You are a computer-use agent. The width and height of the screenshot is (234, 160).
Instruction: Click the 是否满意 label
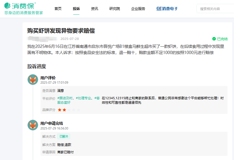click(x=49, y=91)
